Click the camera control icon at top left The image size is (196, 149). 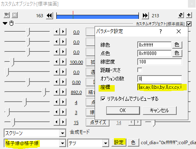(6, 15)
